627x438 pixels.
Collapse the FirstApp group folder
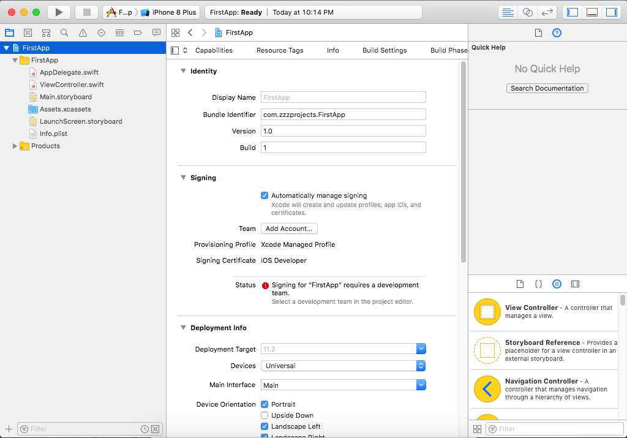point(15,61)
